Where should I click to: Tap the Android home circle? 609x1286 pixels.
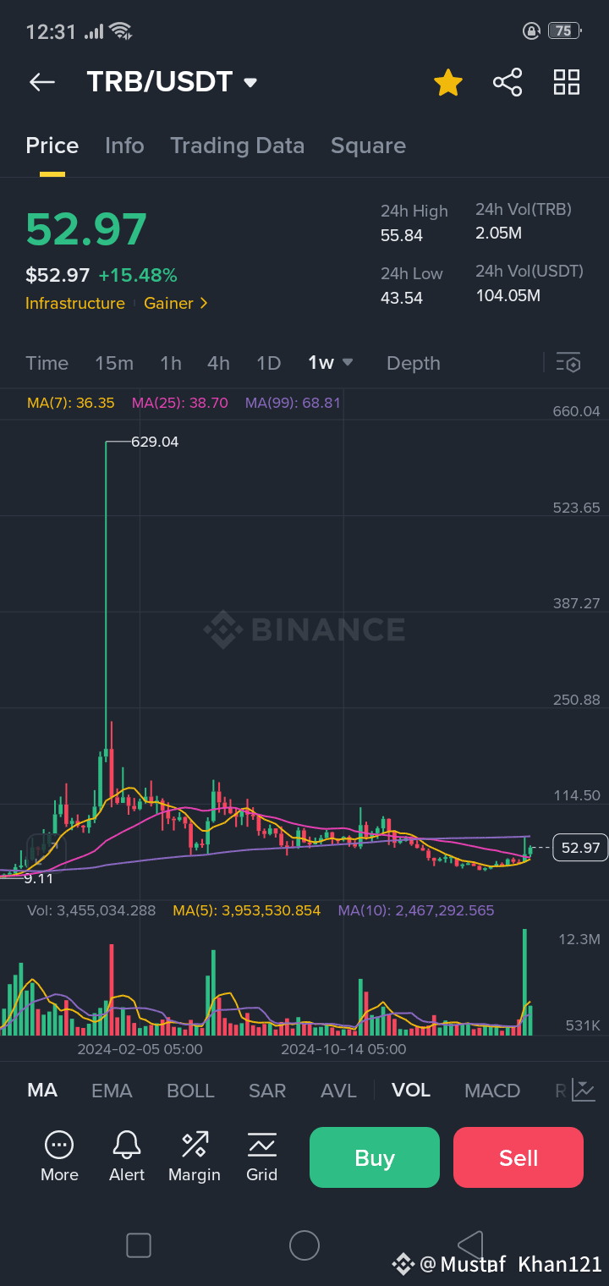click(304, 1245)
